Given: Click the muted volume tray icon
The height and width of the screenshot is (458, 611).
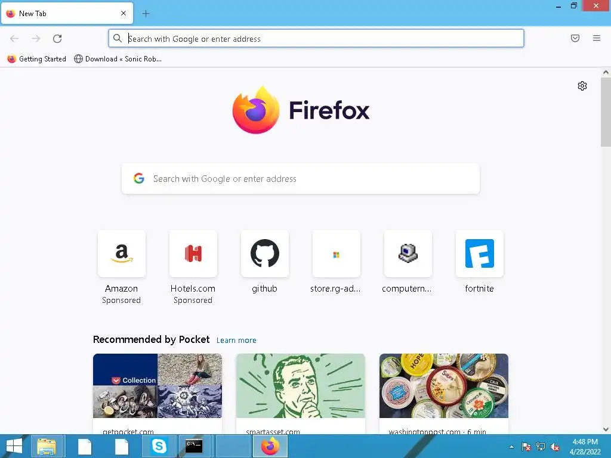Looking at the screenshot, I should pyautogui.click(x=555, y=447).
